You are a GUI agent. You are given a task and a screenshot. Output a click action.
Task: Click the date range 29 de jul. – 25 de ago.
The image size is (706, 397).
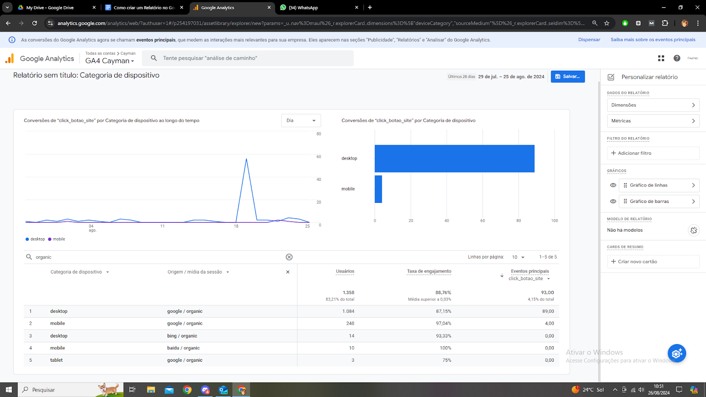511,77
